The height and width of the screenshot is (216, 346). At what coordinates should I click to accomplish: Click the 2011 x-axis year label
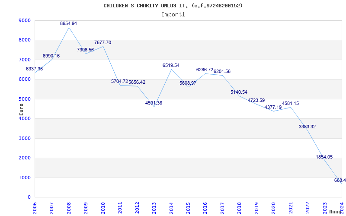[120, 209]
